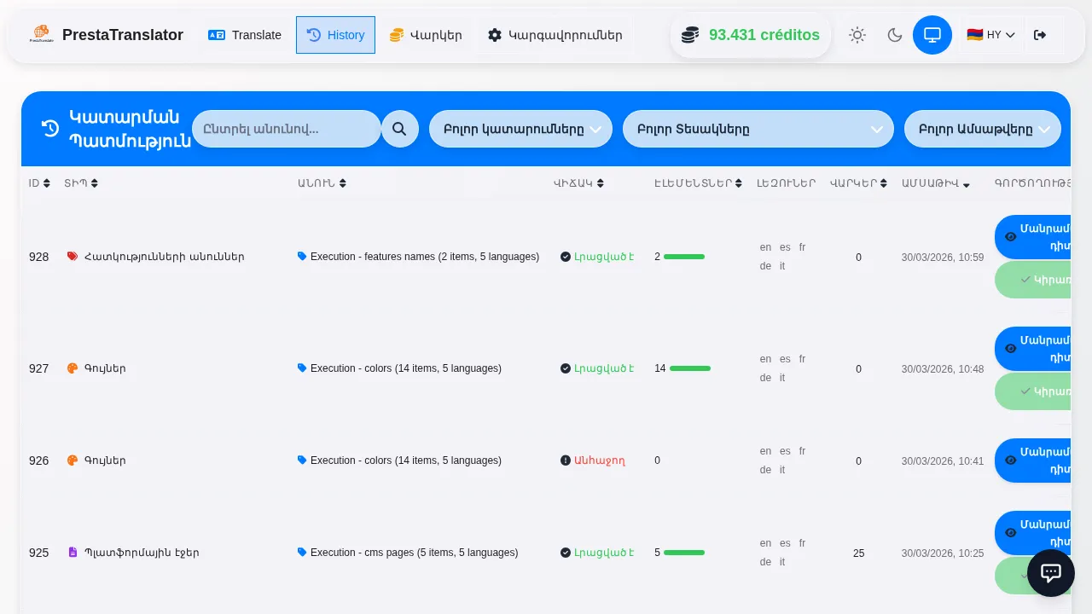Click the red tag icon in row 928
1092x614 pixels.
tap(73, 257)
